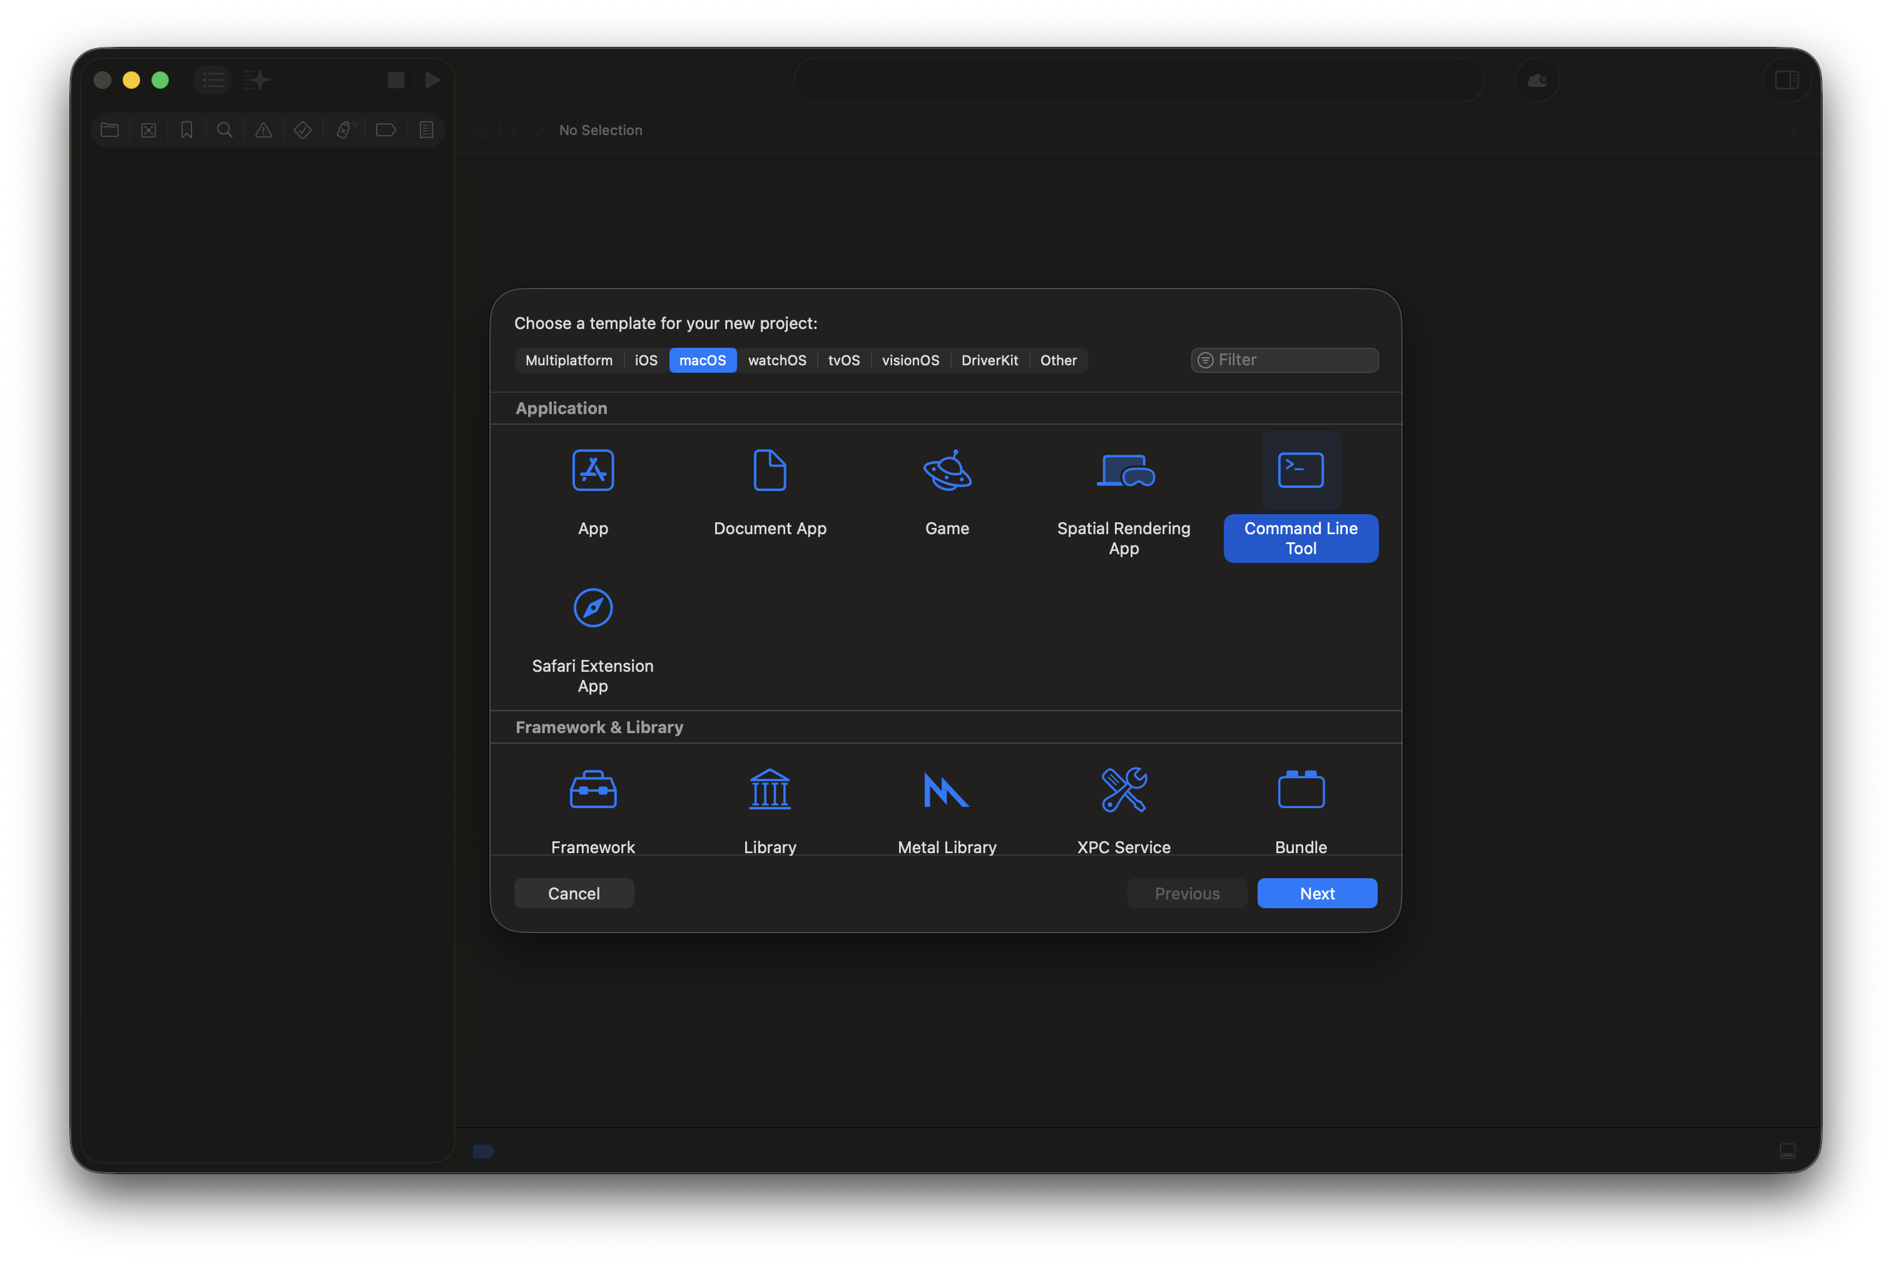The height and width of the screenshot is (1266, 1892).
Task: Click the Filter search field
Action: (1284, 360)
